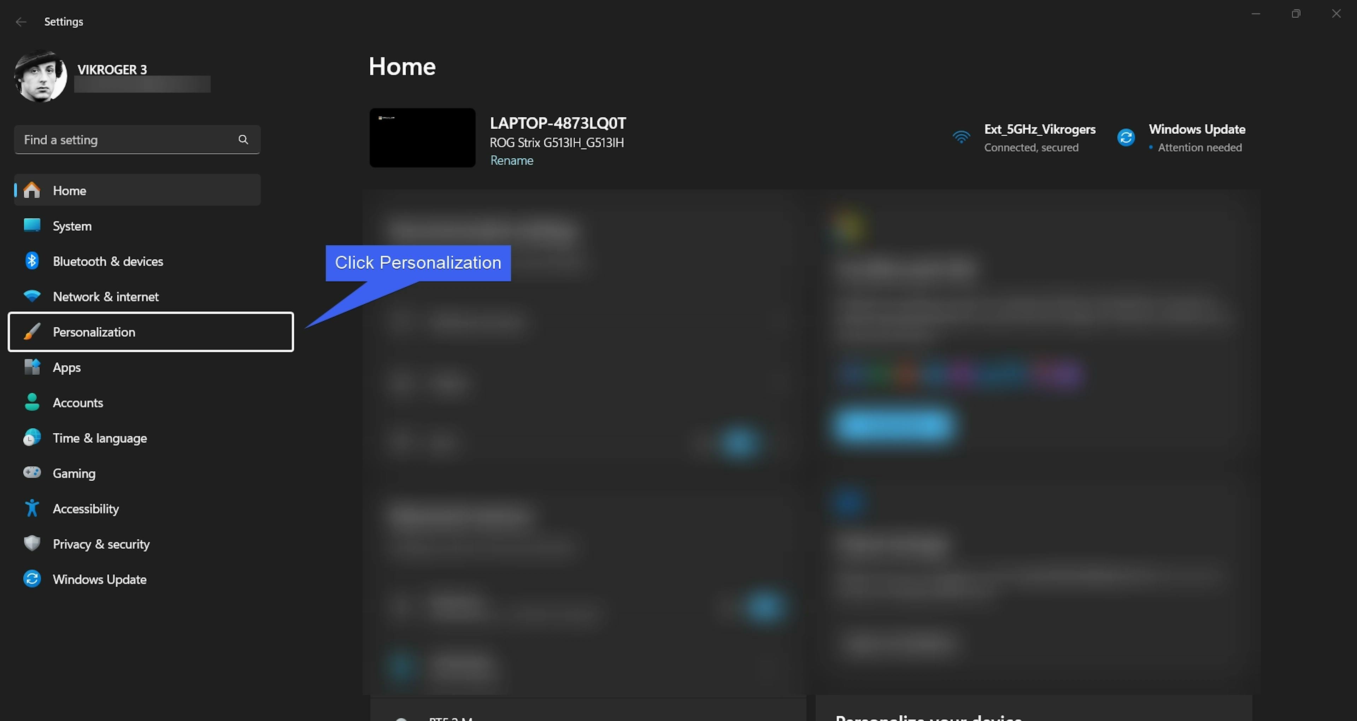This screenshot has width=1357, height=721.
Task: Click the Apps sidebar icon
Action: pos(31,367)
